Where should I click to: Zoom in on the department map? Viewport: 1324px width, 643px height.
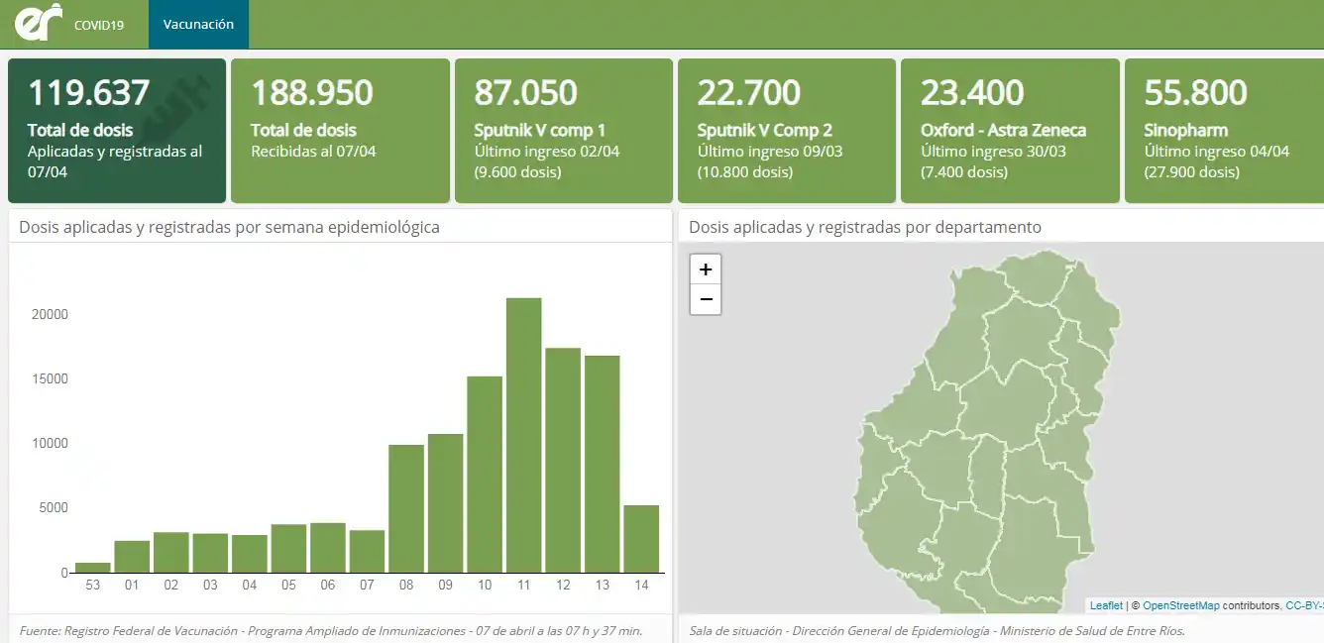click(706, 269)
